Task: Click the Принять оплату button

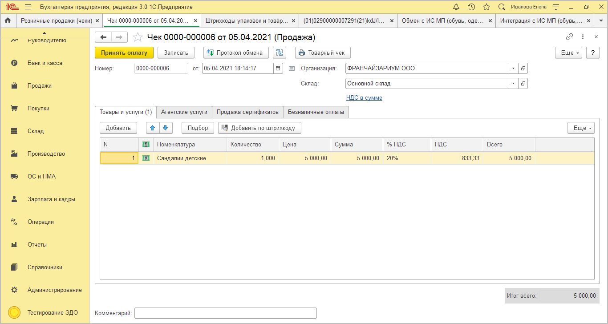Action: click(124, 53)
